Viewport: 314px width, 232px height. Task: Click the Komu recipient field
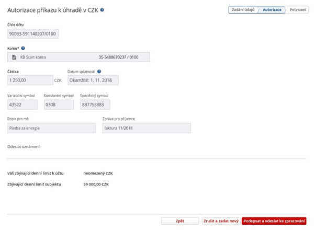(x=78, y=57)
